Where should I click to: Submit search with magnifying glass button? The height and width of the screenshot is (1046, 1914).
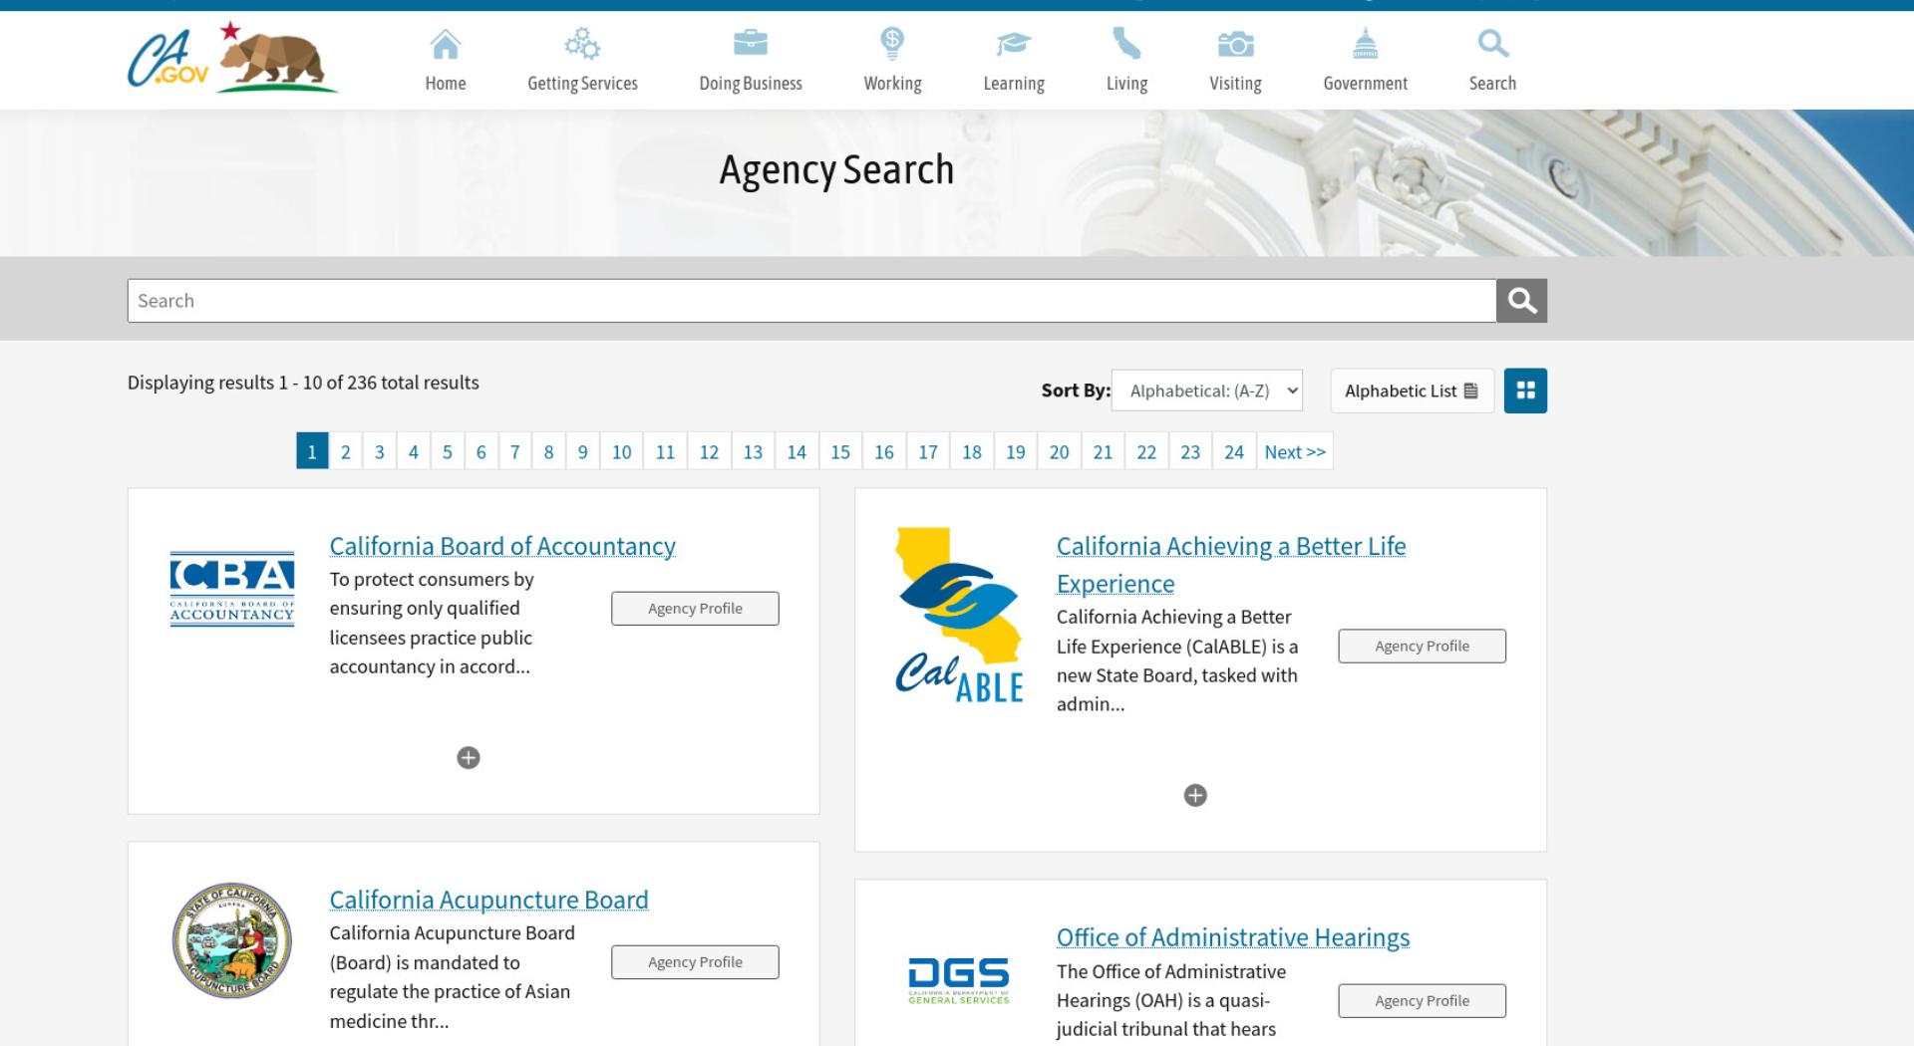point(1521,301)
